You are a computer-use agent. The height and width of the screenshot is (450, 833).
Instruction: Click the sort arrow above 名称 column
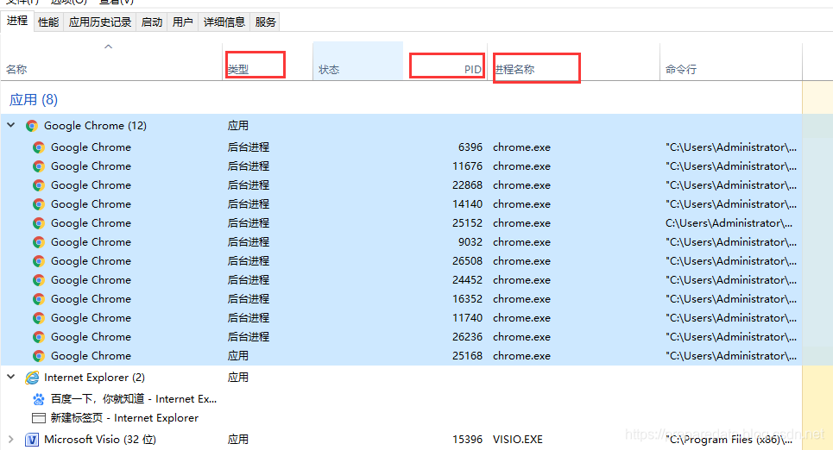tap(109, 47)
